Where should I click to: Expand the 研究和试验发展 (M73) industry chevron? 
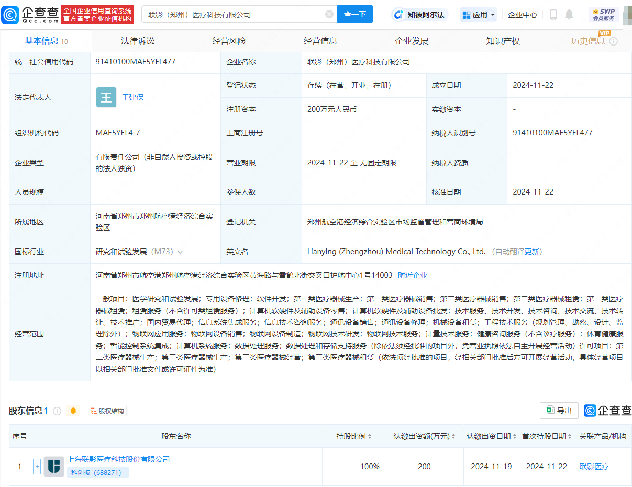180,252
